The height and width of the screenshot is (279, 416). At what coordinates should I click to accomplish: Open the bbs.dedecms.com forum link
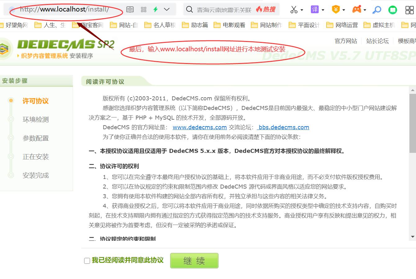click(x=284, y=127)
